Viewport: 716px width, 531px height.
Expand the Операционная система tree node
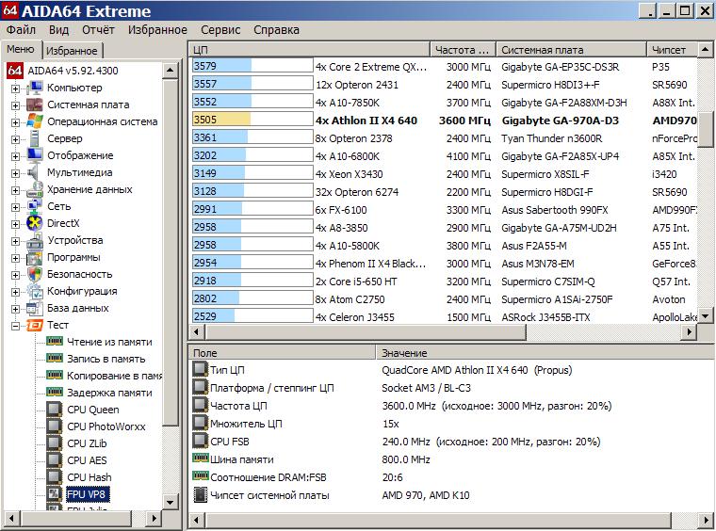[15, 122]
